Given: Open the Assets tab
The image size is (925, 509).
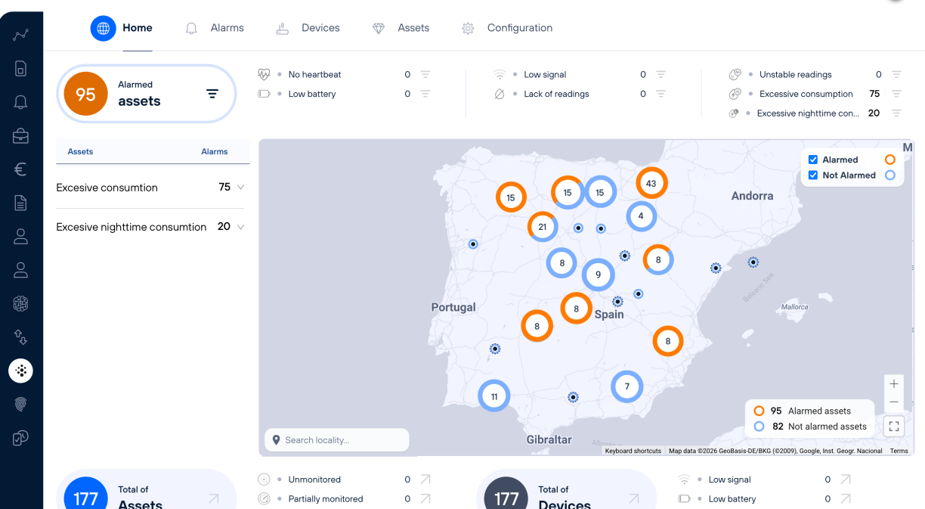Looking at the screenshot, I should 401,28.
